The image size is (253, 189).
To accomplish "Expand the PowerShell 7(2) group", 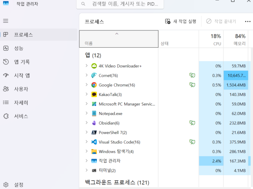I will point(87,132).
